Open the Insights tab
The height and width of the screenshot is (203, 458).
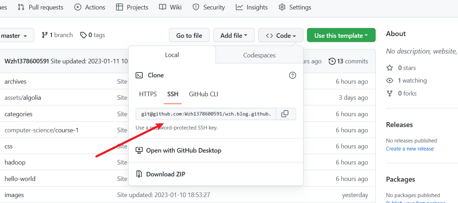252,7
